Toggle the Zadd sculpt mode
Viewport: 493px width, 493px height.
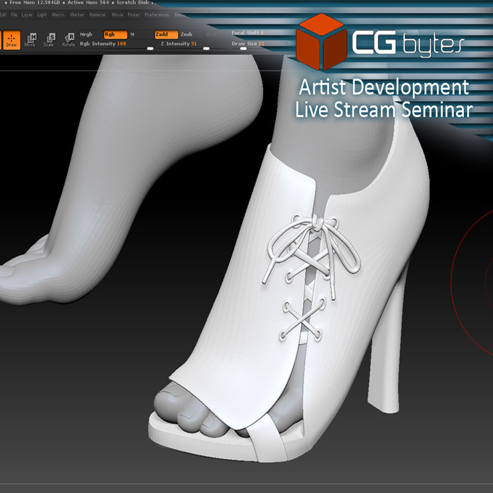point(166,35)
